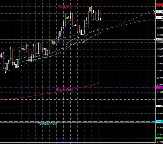
Task: Click the white 1.5073 price tag
Action: point(159,39)
